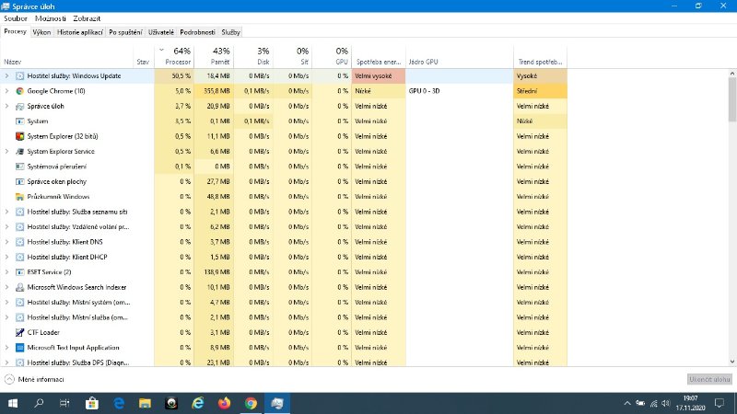Open the Soubor menu

[16, 18]
